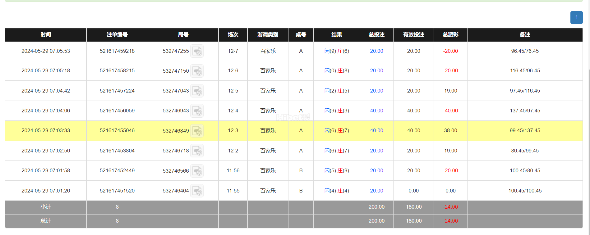The height and width of the screenshot is (235, 590).
Task: Click the 总派彩 column header
Action: pos(450,35)
